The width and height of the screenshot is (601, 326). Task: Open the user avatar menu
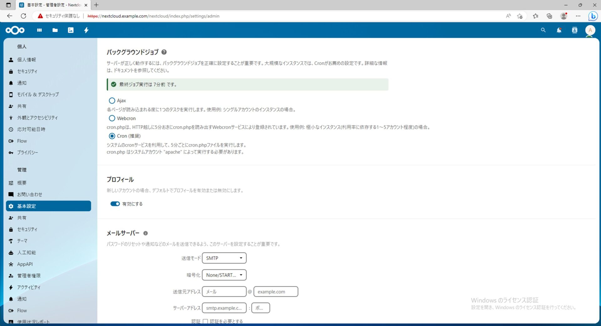(x=590, y=30)
